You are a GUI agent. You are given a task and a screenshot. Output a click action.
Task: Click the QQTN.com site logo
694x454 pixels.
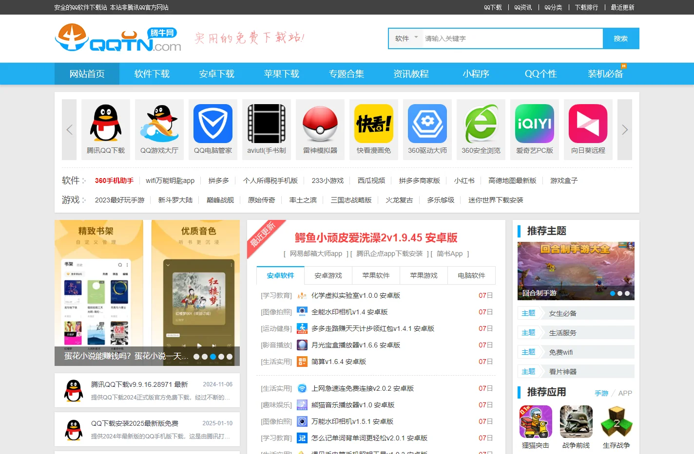point(118,38)
